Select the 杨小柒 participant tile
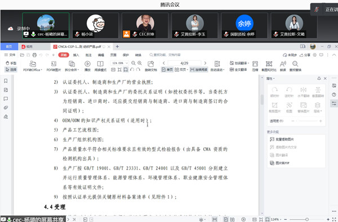 95,25
